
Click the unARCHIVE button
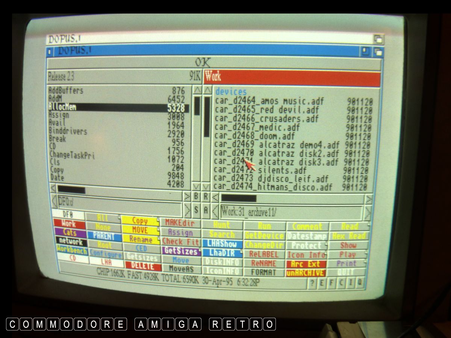[305, 273]
